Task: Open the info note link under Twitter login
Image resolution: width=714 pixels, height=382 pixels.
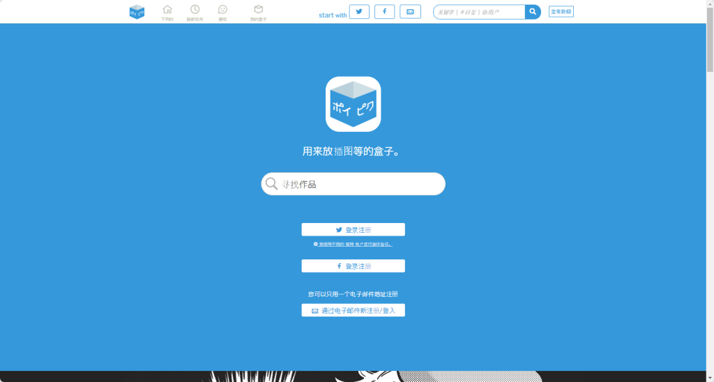Action: coord(353,245)
